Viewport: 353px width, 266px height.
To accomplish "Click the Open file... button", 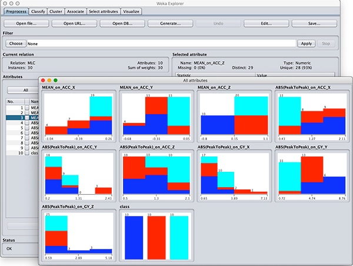I will [x=25, y=24].
